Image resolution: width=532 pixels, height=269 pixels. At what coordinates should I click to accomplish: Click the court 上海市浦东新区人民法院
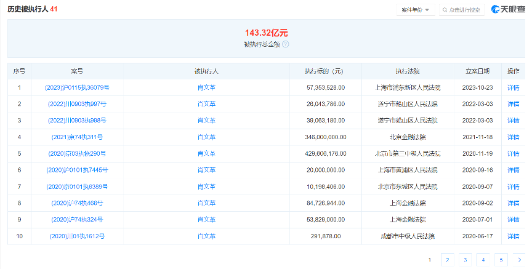click(408, 87)
